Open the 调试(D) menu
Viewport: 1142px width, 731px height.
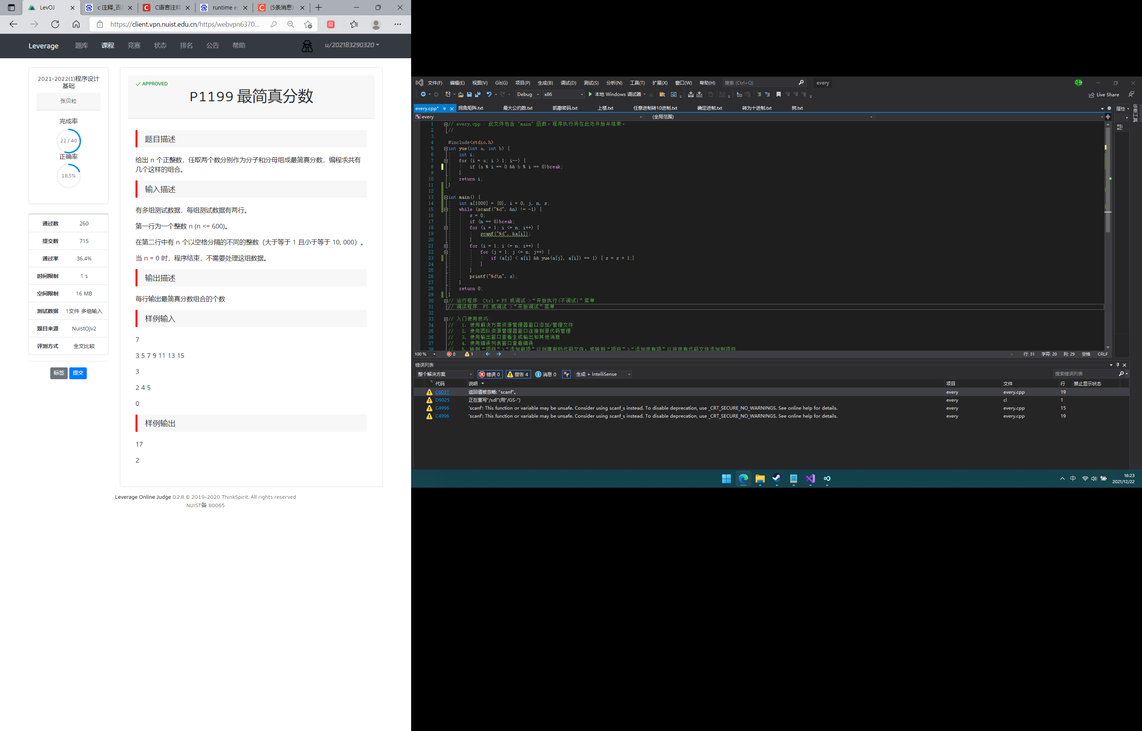coord(568,83)
